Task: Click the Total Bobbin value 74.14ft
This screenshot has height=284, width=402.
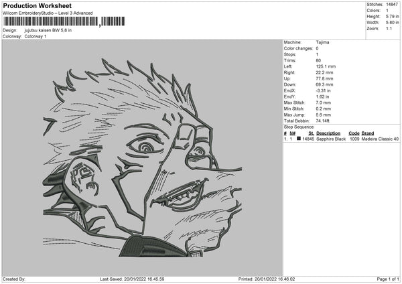Action: [x=322, y=121]
